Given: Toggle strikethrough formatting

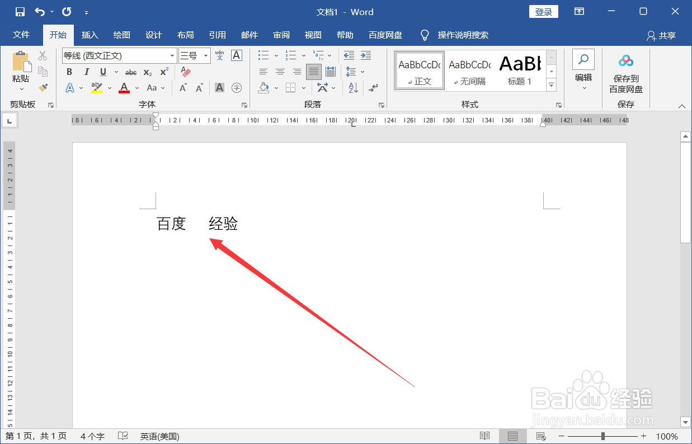Looking at the screenshot, I should coord(131,72).
